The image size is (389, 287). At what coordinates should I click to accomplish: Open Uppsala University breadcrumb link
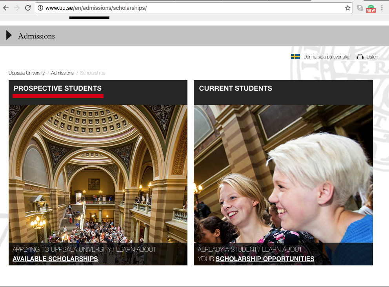click(27, 73)
